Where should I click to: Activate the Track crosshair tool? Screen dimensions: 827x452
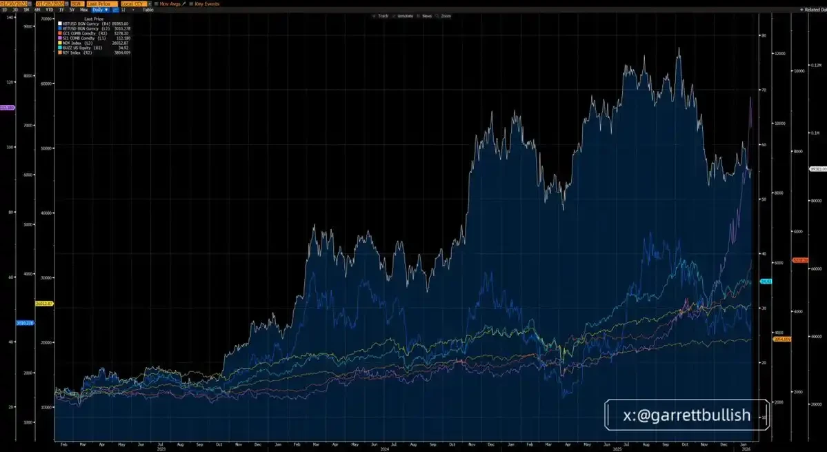[383, 15]
